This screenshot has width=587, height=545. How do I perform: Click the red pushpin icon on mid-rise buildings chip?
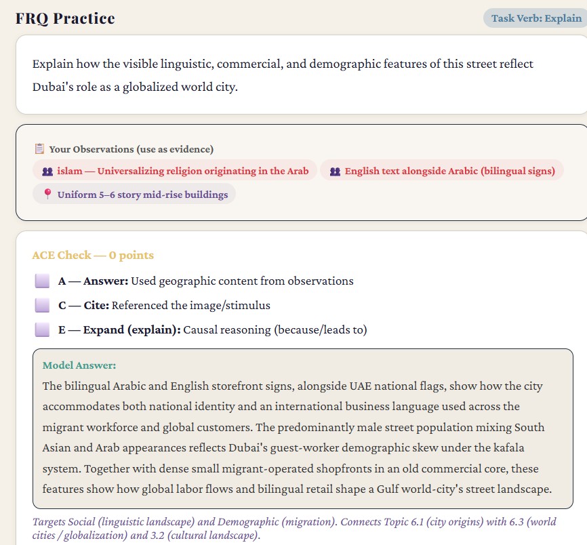tap(47, 194)
